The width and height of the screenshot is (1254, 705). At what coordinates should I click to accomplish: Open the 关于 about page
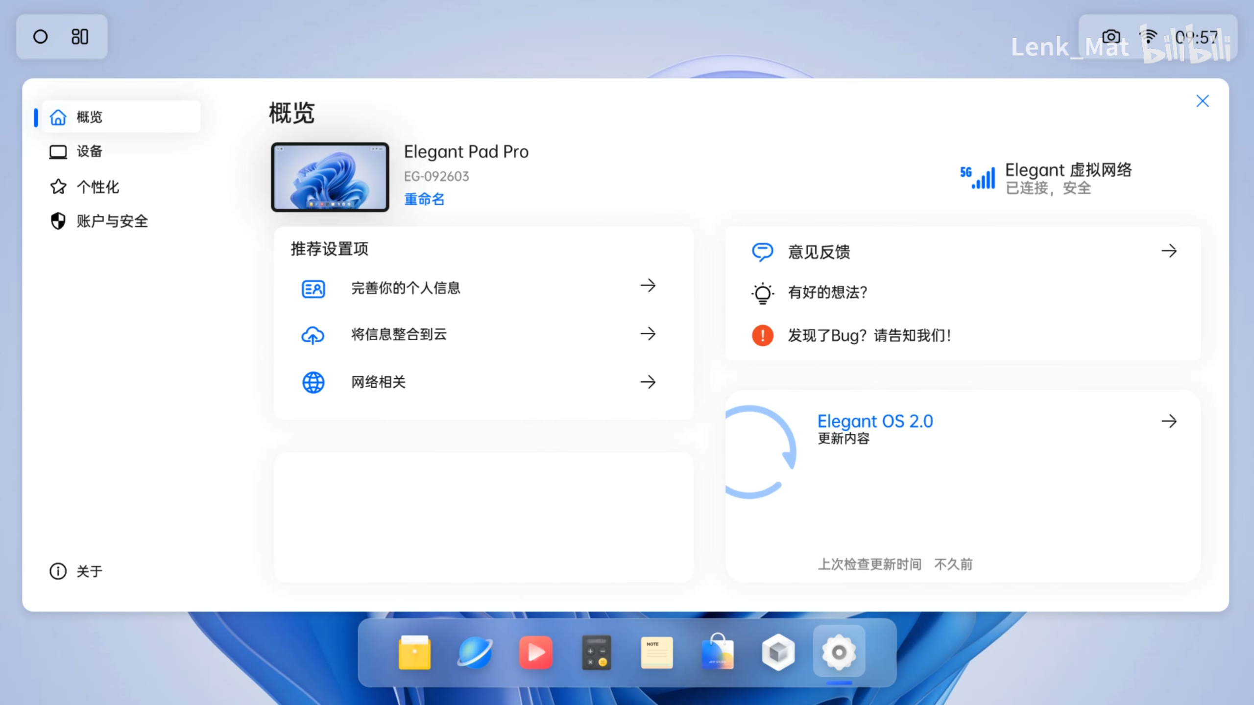pos(89,571)
